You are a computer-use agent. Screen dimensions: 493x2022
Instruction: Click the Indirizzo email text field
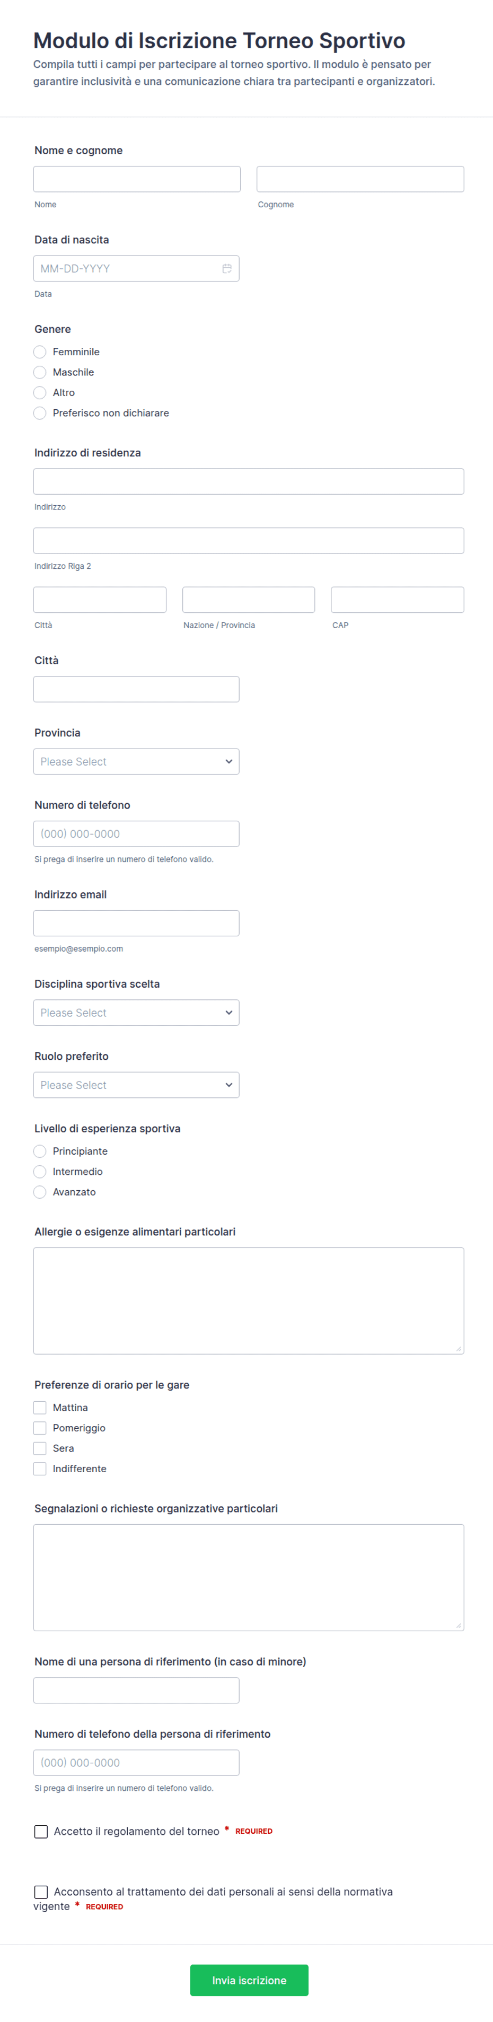pyautogui.click(x=137, y=923)
